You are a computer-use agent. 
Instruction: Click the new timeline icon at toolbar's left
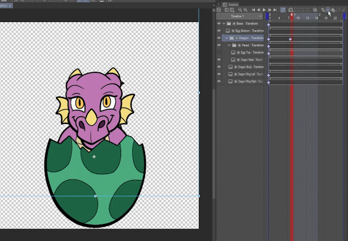click(x=220, y=10)
